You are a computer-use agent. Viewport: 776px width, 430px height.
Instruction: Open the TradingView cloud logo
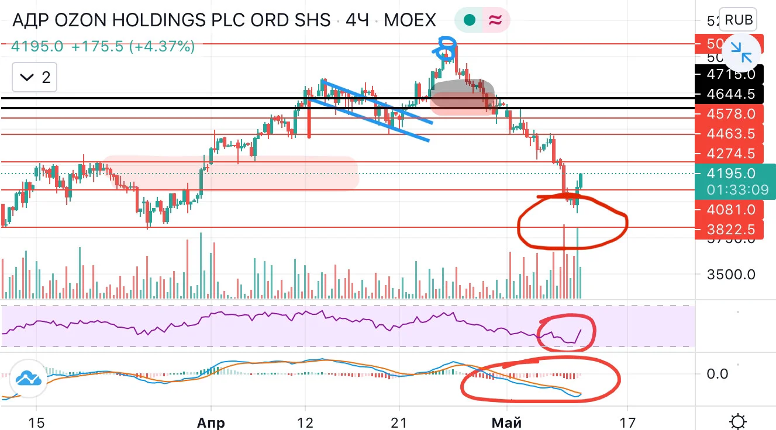coord(28,379)
